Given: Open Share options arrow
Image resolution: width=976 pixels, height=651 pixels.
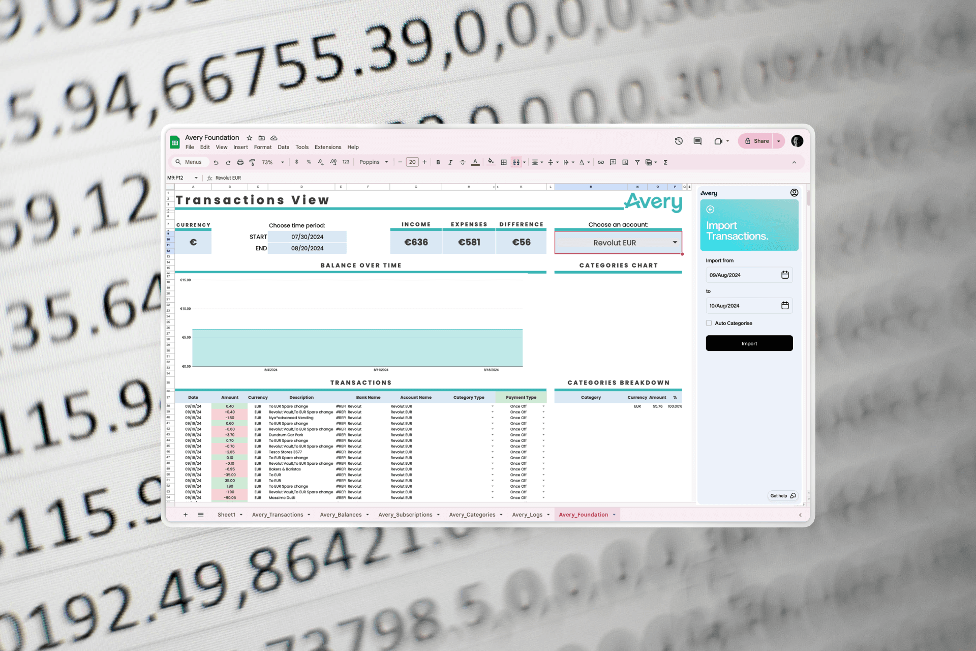Looking at the screenshot, I should 779,141.
